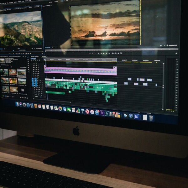Launch Adobe Lightroom from the Dock

pyautogui.click(x=107, y=113)
